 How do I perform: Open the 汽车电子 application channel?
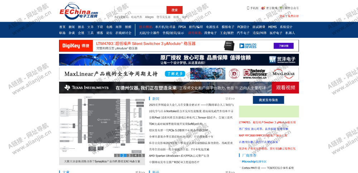pyautogui.click(x=243, y=33)
